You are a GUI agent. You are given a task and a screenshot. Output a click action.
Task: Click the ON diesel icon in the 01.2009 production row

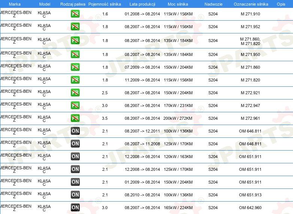click(x=75, y=182)
